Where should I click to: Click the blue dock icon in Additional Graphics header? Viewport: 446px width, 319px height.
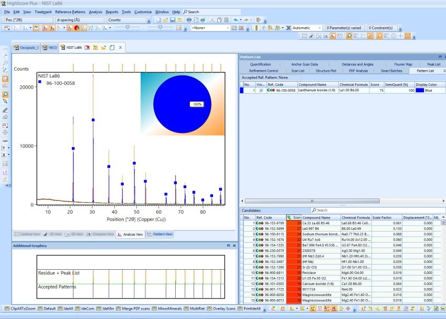228,246
